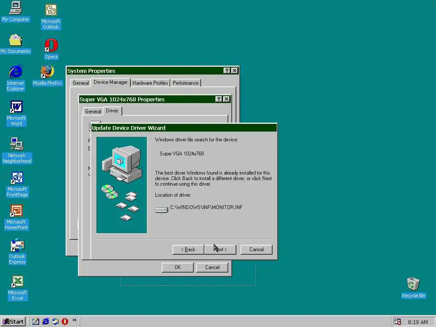This screenshot has width=436, height=327.
Task: Click Opera quick launch icon
Action: (65, 321)
